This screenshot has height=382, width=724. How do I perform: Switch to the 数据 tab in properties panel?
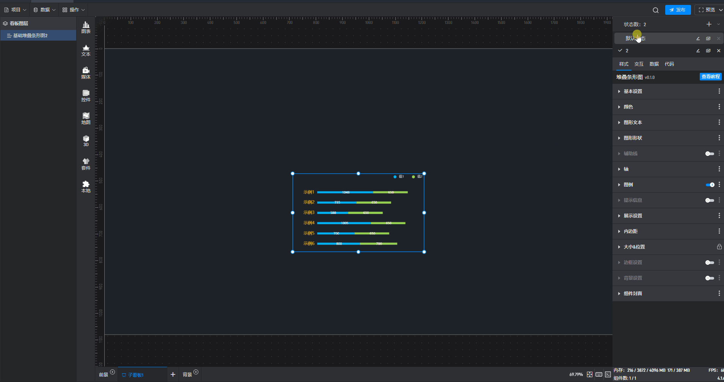pyautogui.click(x=654, y=64)
